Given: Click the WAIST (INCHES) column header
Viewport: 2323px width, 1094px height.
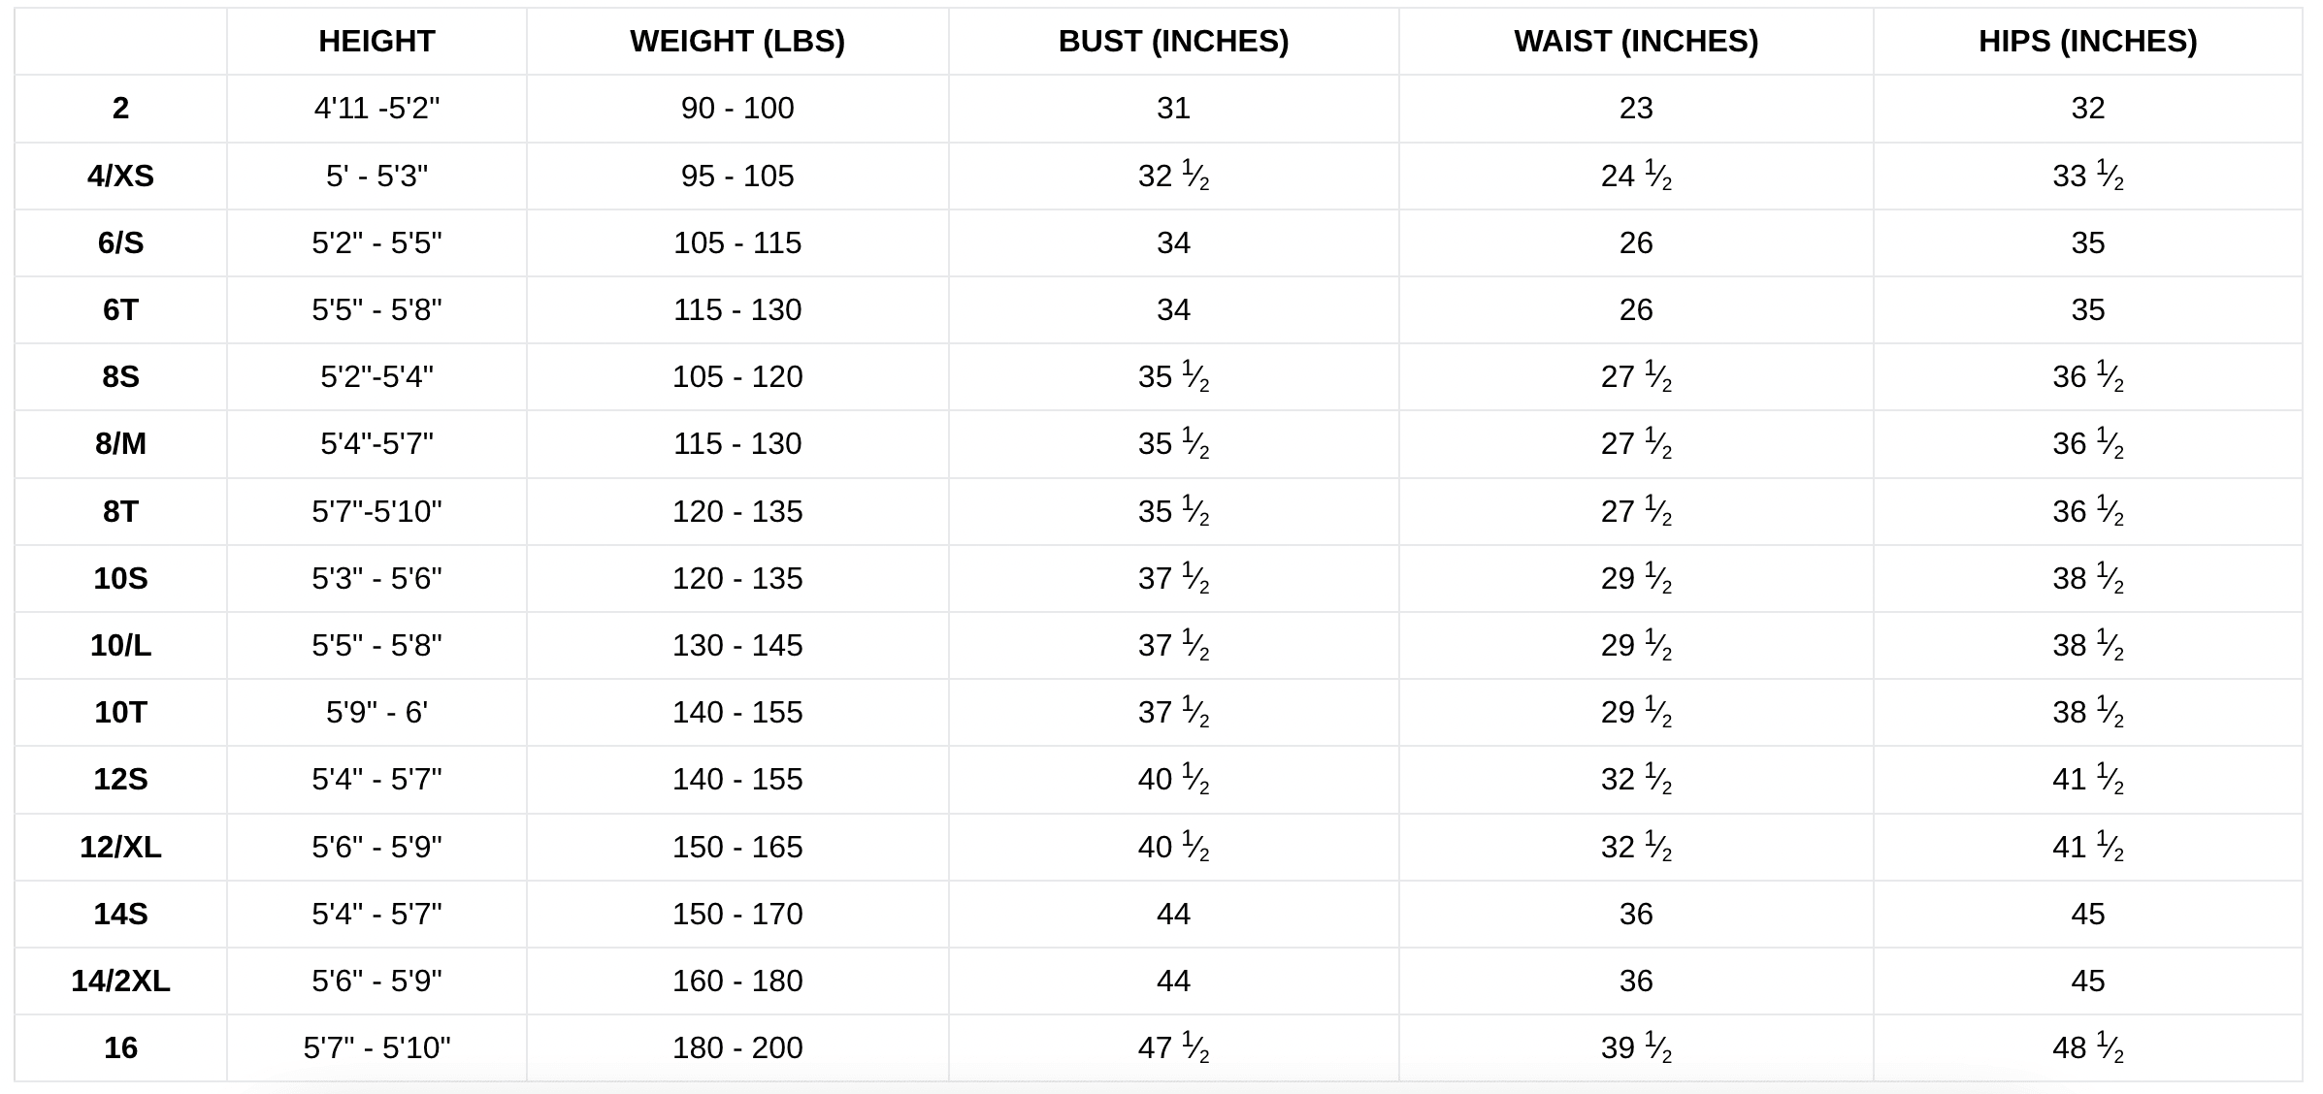Looking at the screenshot, I should click(x=1635, y=42).
